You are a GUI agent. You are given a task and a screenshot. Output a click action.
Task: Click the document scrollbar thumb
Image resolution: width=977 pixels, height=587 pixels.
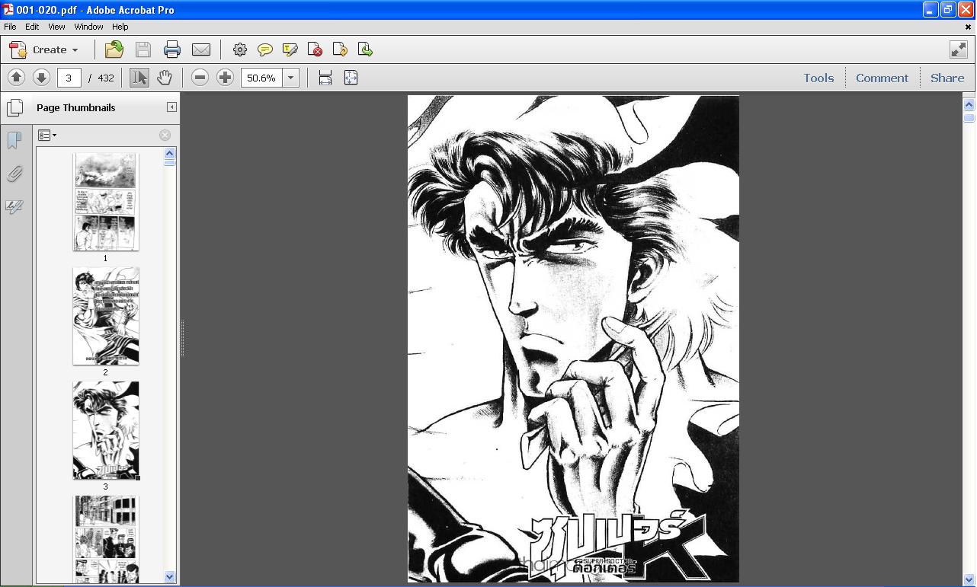point(969,118)
